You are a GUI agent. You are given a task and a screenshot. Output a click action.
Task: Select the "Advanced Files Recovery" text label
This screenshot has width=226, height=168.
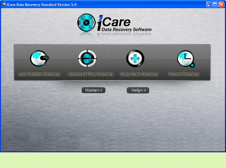coord(90,74)
